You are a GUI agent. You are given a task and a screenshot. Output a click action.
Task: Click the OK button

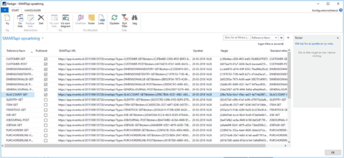(x=333, y=152)
